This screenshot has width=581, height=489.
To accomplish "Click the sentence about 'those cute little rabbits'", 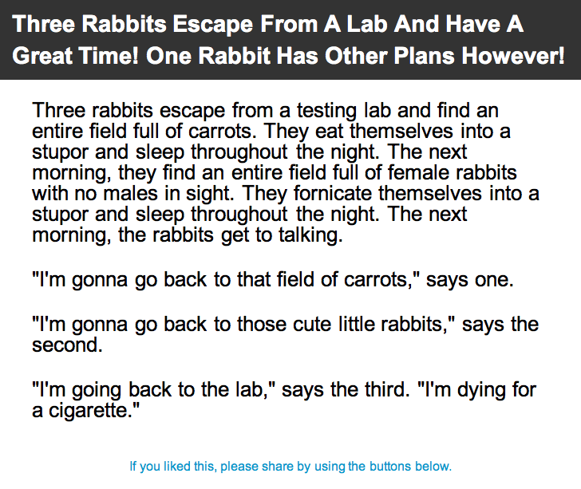I will pos(286,334).
